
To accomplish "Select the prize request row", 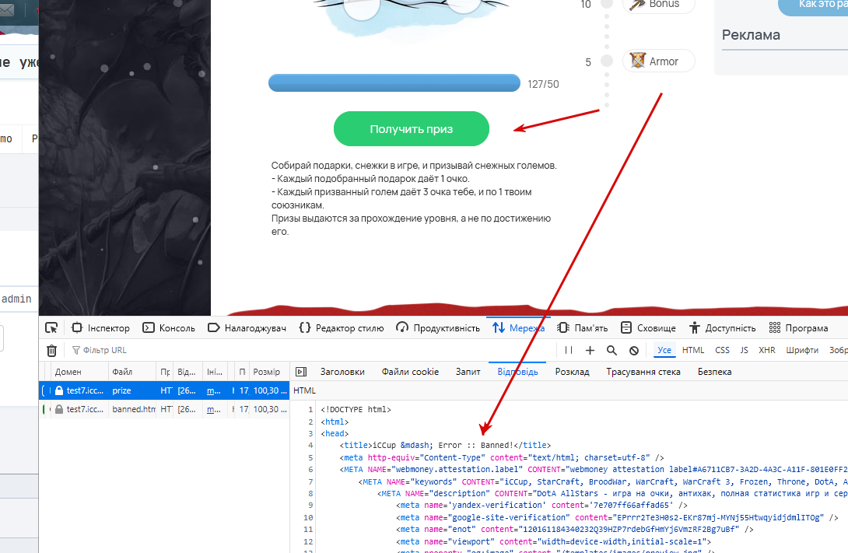I will pyautogui.click(x=164, y=390).
